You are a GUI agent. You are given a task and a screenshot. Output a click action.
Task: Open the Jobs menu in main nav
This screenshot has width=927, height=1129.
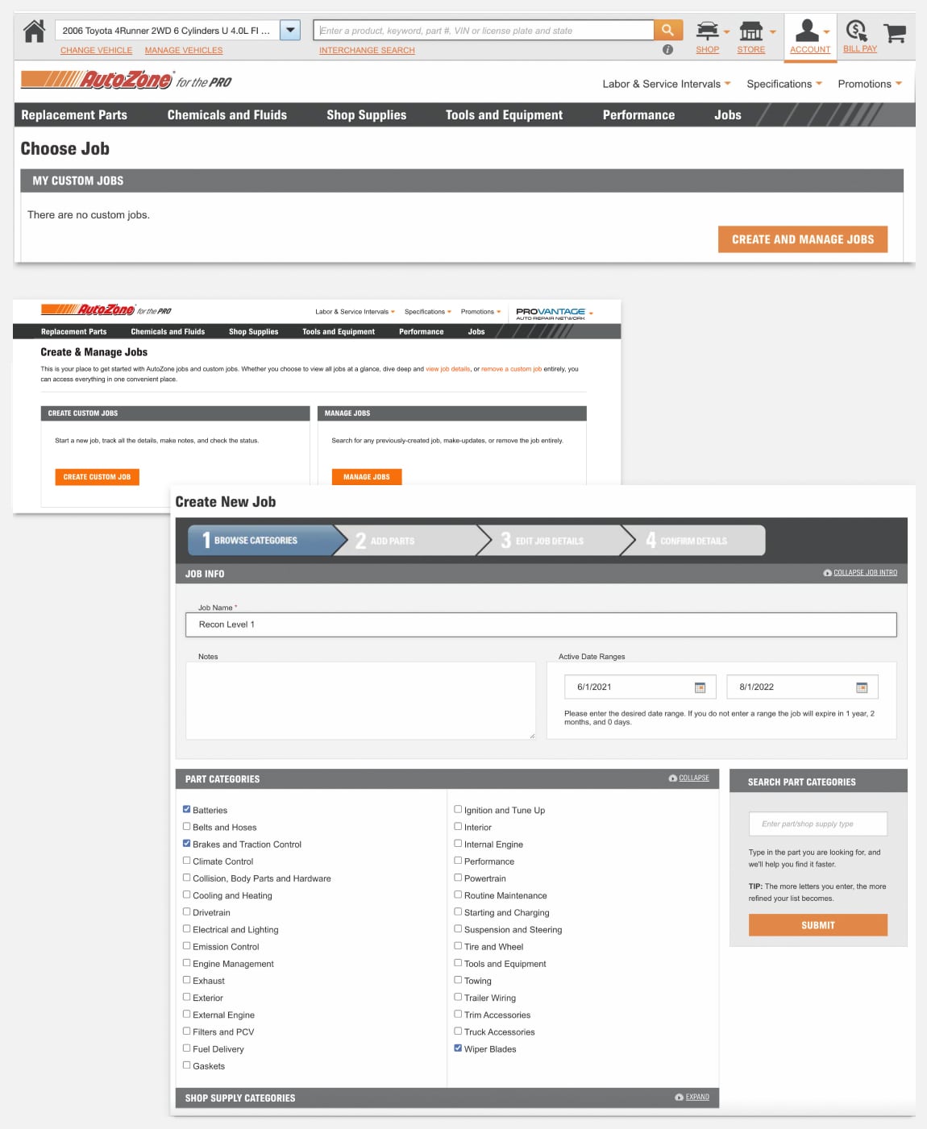point(728,115)
